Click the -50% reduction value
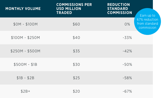 [x=127, y=64]
